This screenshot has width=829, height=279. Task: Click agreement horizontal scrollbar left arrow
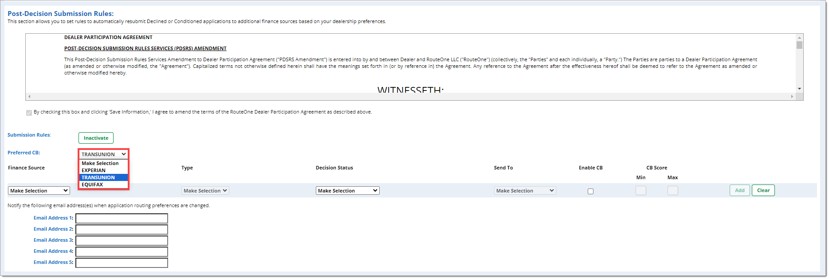coord(29,96)
